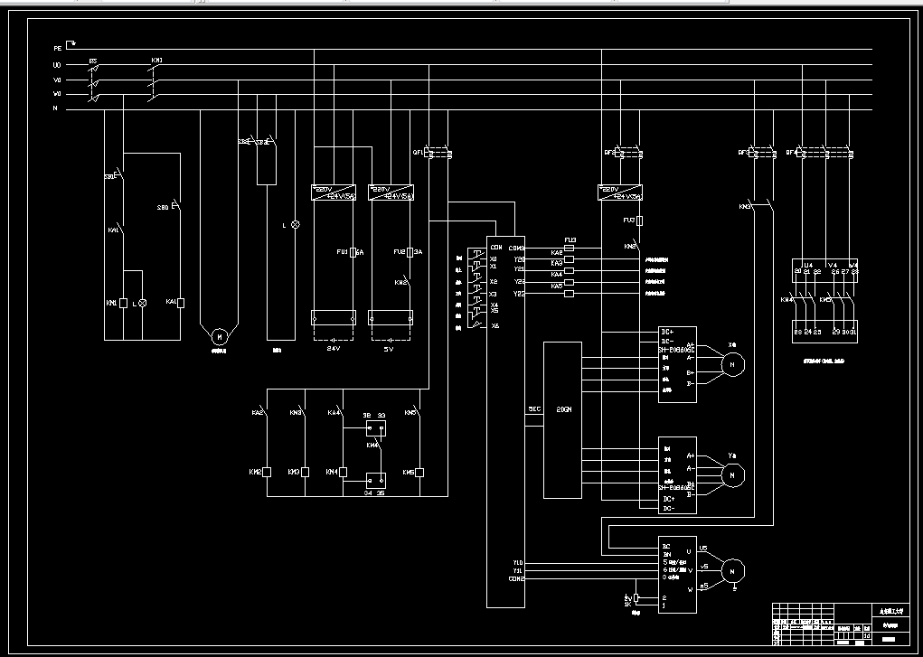Click the PE ground line label
Viewport: 923px width, 657px height.
point(58,48)
